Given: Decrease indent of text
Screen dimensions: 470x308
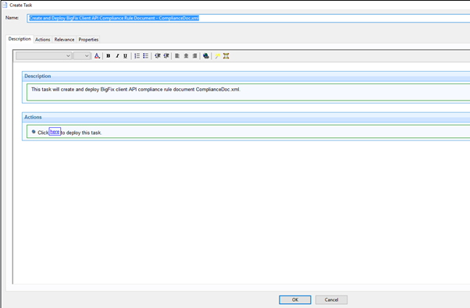Looking at the screenshot, I should click(x=158, y=56).
